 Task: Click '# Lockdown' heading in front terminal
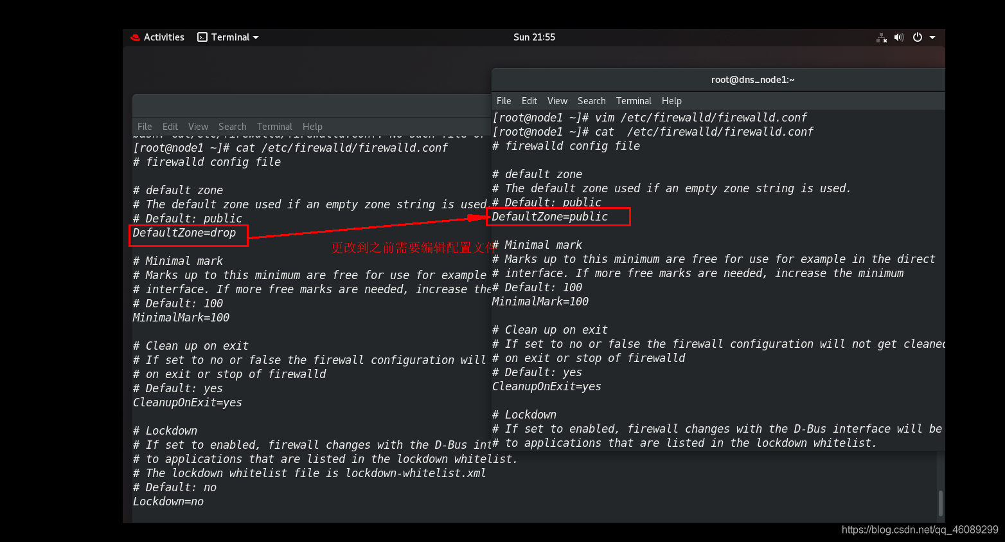[524, 415]
